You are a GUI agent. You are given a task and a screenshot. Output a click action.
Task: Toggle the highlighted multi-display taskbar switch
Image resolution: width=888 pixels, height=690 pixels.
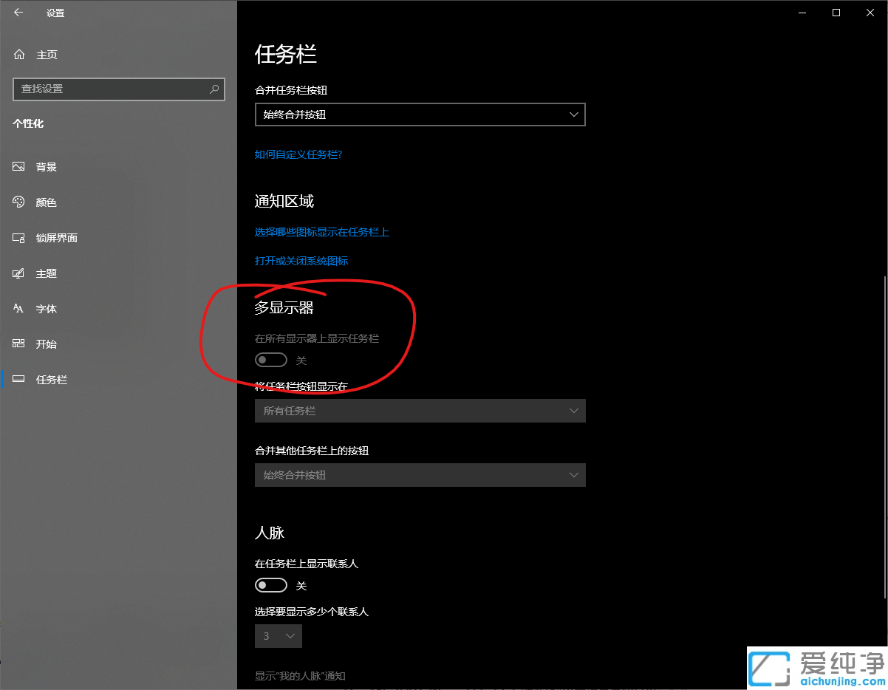[271, 360]
